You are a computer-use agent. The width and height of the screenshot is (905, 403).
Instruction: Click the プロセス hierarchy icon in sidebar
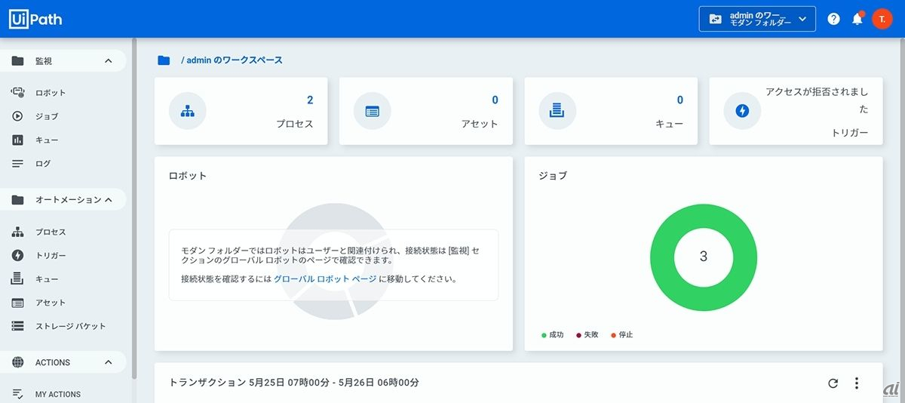[x=18, y=232]
